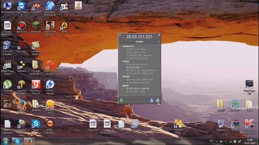Open the ВАЖНО folder
This screenshot has width=259, height=145.
point(36,106)
